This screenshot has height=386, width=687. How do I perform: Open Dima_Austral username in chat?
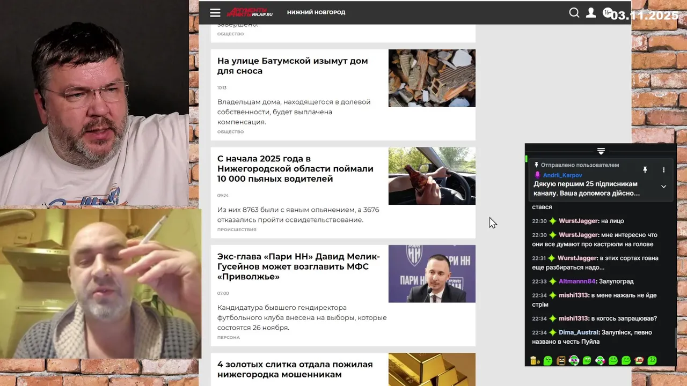click(x=579, y=332)
